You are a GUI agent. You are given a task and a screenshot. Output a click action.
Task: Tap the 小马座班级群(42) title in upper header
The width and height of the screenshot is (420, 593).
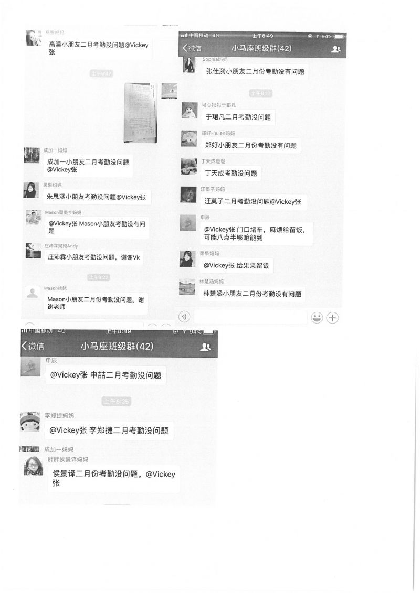(261, 48)
